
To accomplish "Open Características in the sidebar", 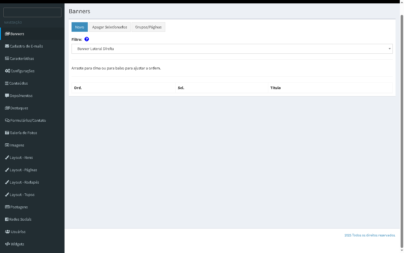I will coord(22,58).
